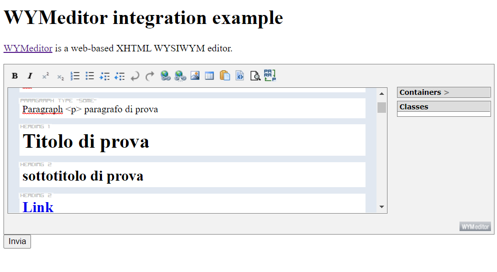Indent the selected list item

[104, 76]
